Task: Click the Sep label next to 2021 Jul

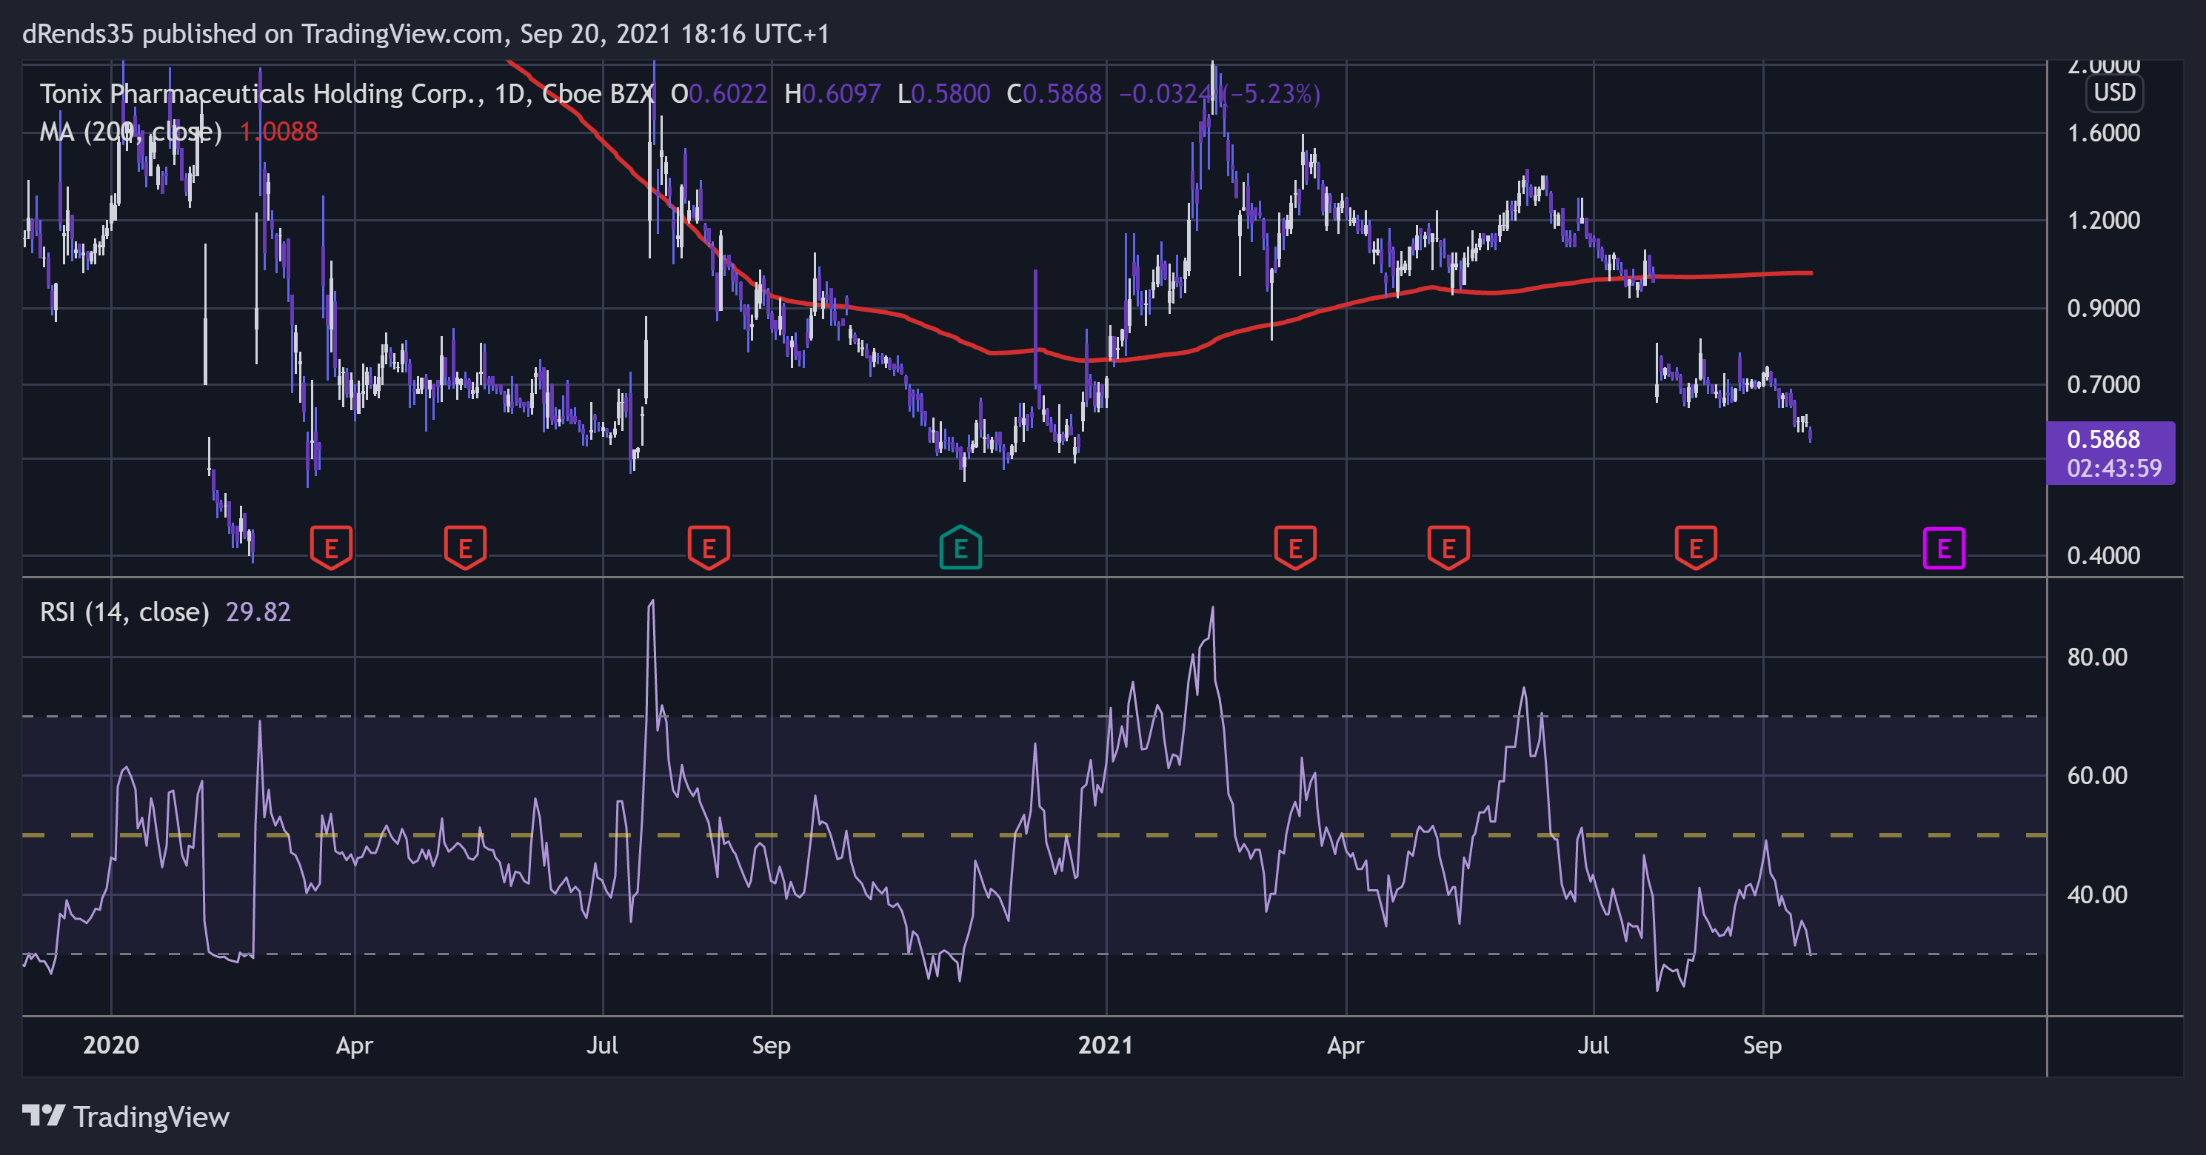Action: pyautogui.click(x=1762, y=1045)
